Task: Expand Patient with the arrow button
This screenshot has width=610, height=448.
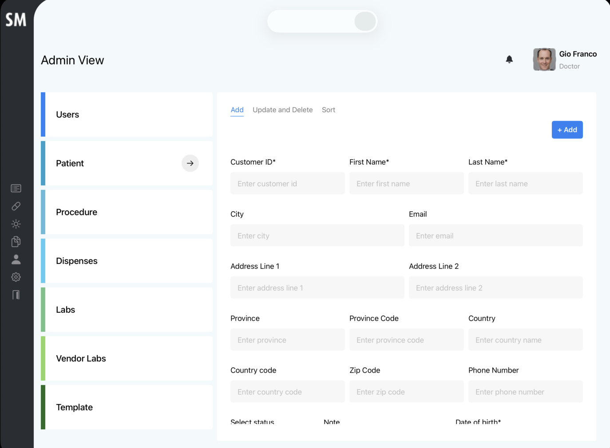Action: tap(190, 163)
